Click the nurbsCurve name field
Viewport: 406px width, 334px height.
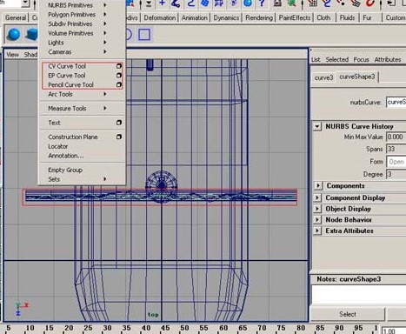396,102
